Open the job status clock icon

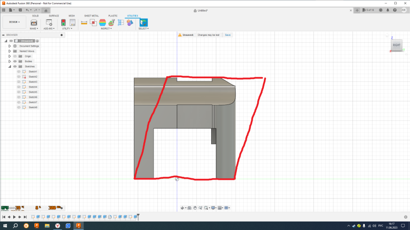(x=381, y=10)
